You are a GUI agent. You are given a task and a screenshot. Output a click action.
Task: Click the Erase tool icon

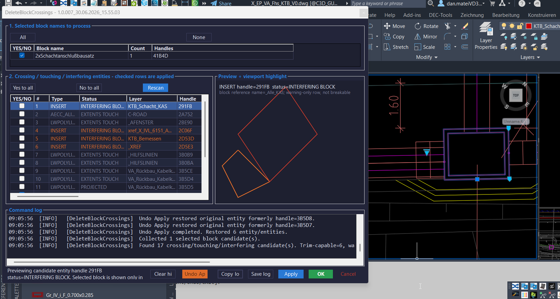[x=465, y=26]
